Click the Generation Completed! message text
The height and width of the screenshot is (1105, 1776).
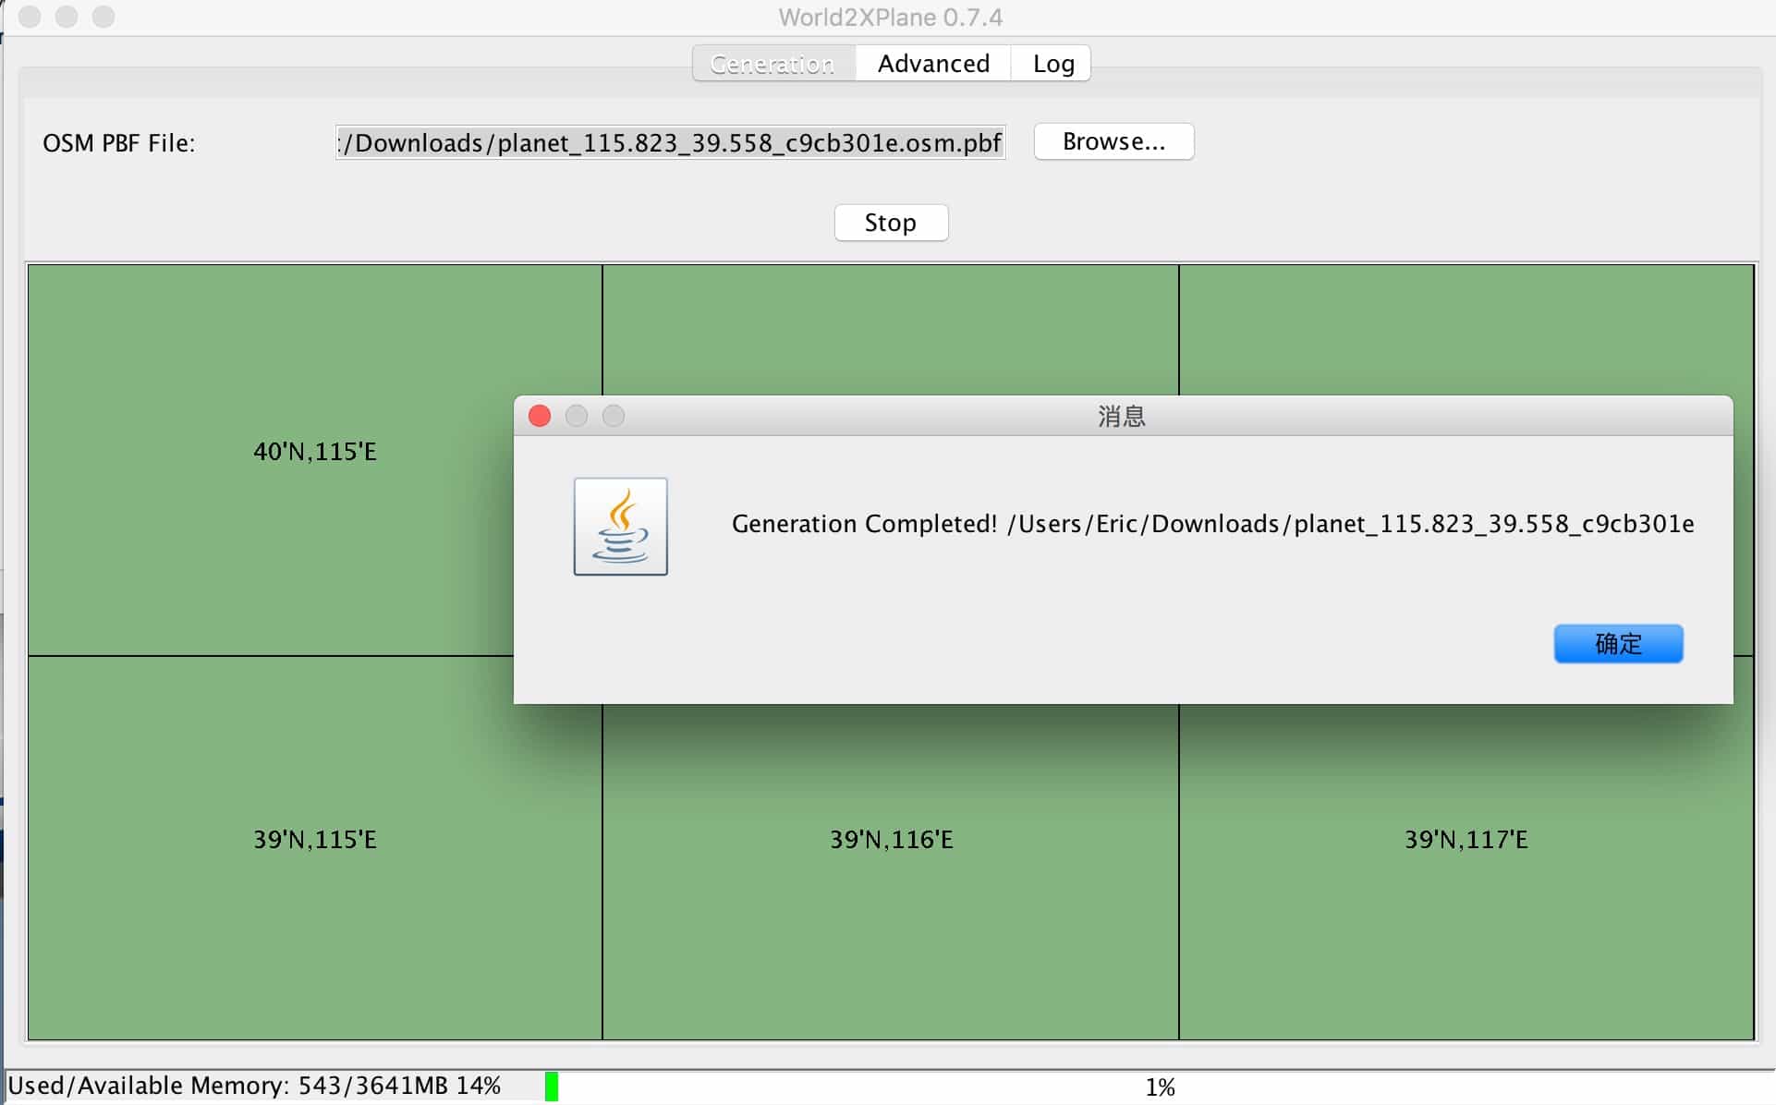click(1212, 524)
